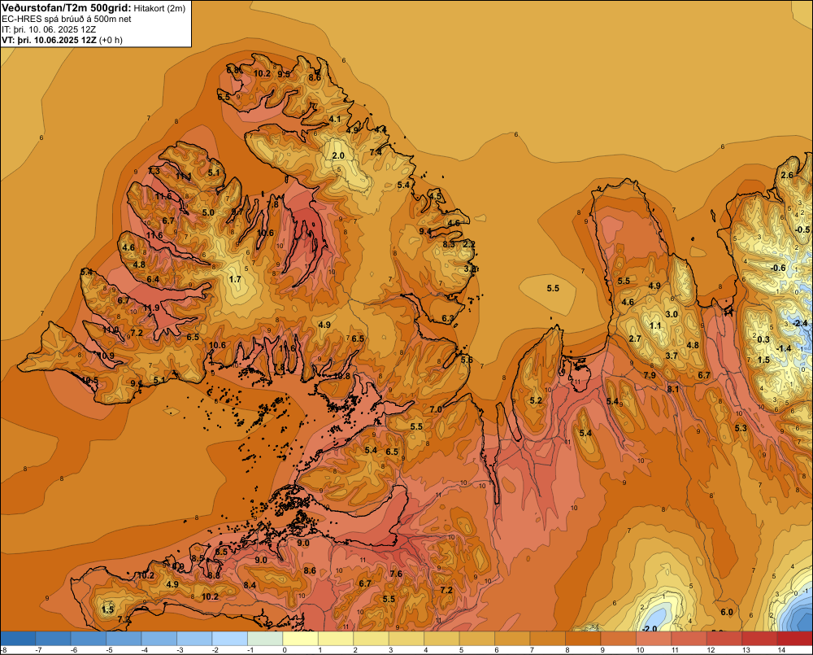
Task: Click the 5.3 temperature value on the map
Action: 741,428
